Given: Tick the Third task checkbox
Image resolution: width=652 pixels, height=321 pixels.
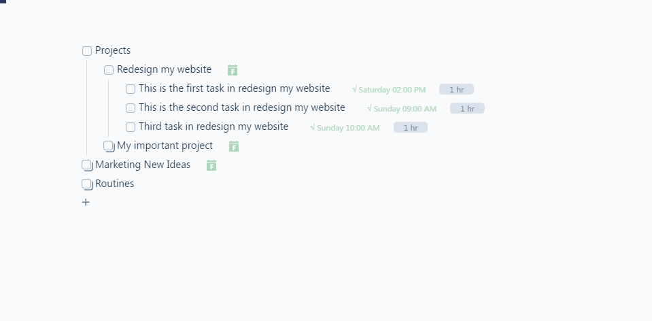Looking at the screenshot, I should point(131,127).
